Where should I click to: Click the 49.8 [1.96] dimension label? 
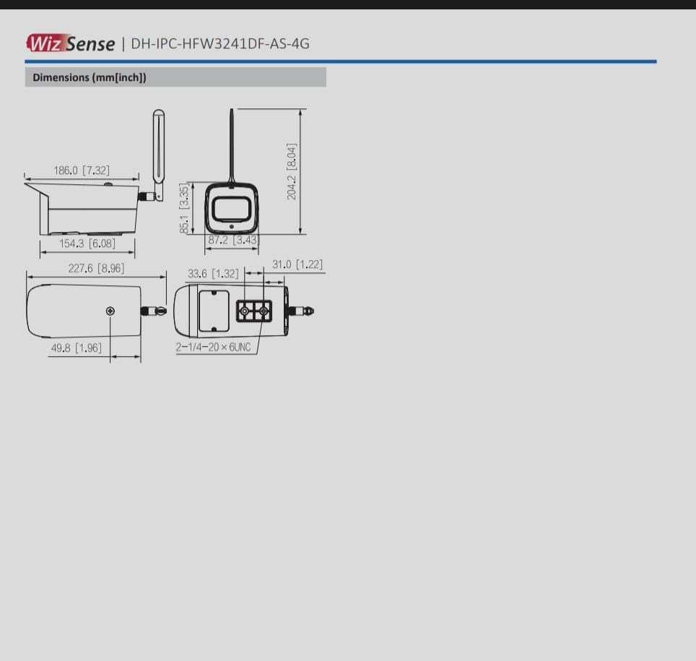click(x=77, y=347)
